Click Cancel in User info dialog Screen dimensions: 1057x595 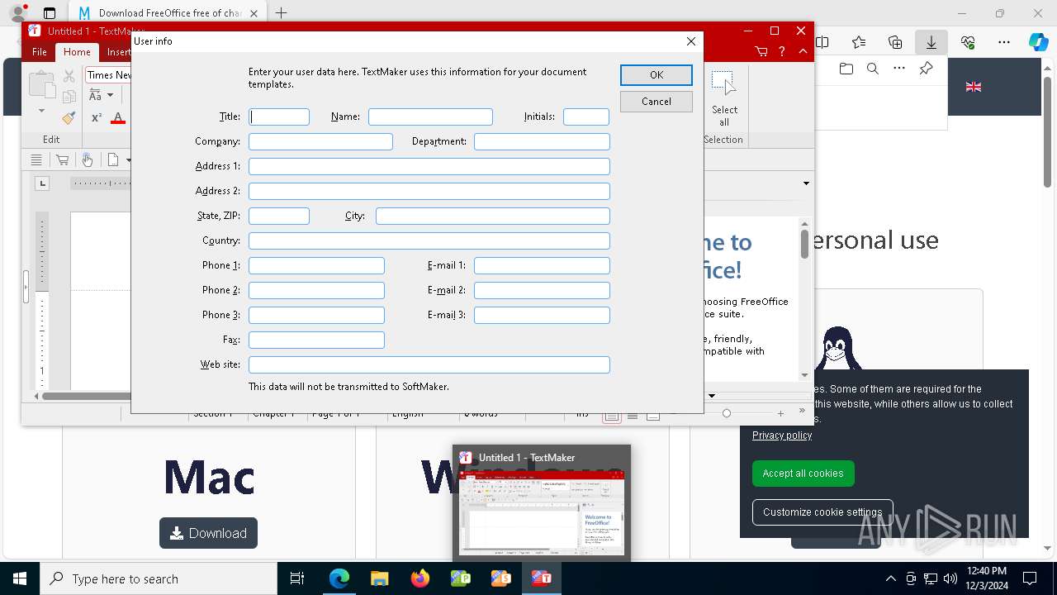tap(656, 102)
